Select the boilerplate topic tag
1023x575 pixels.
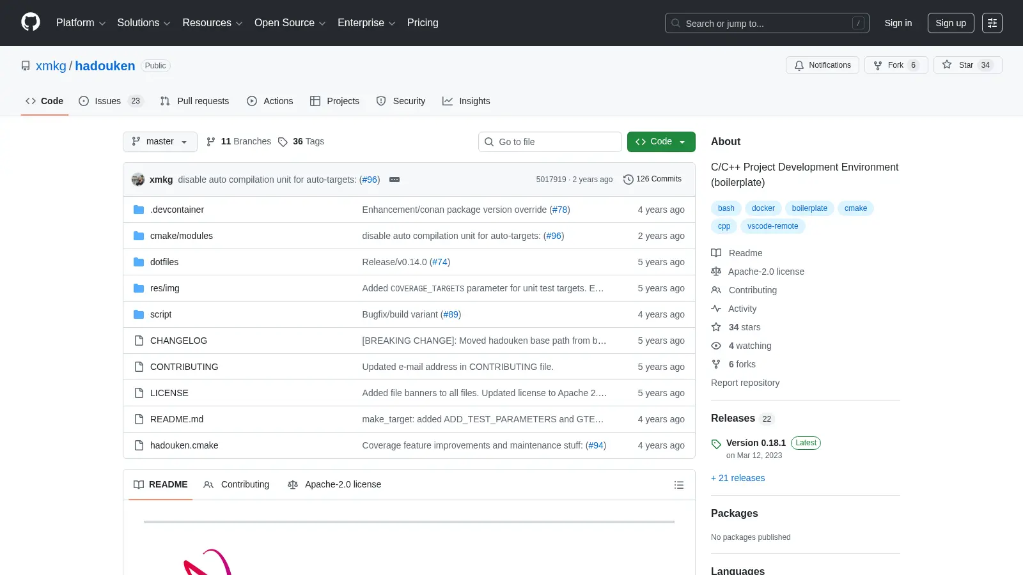tap(809, 208)
